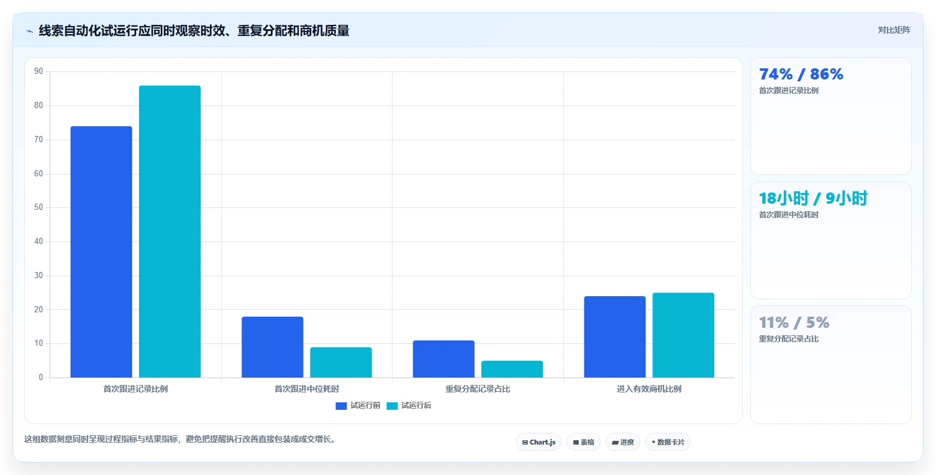936x475 pixels.
Task: Click the chart title about 线索自动化试运行
Action: [194, 30]
